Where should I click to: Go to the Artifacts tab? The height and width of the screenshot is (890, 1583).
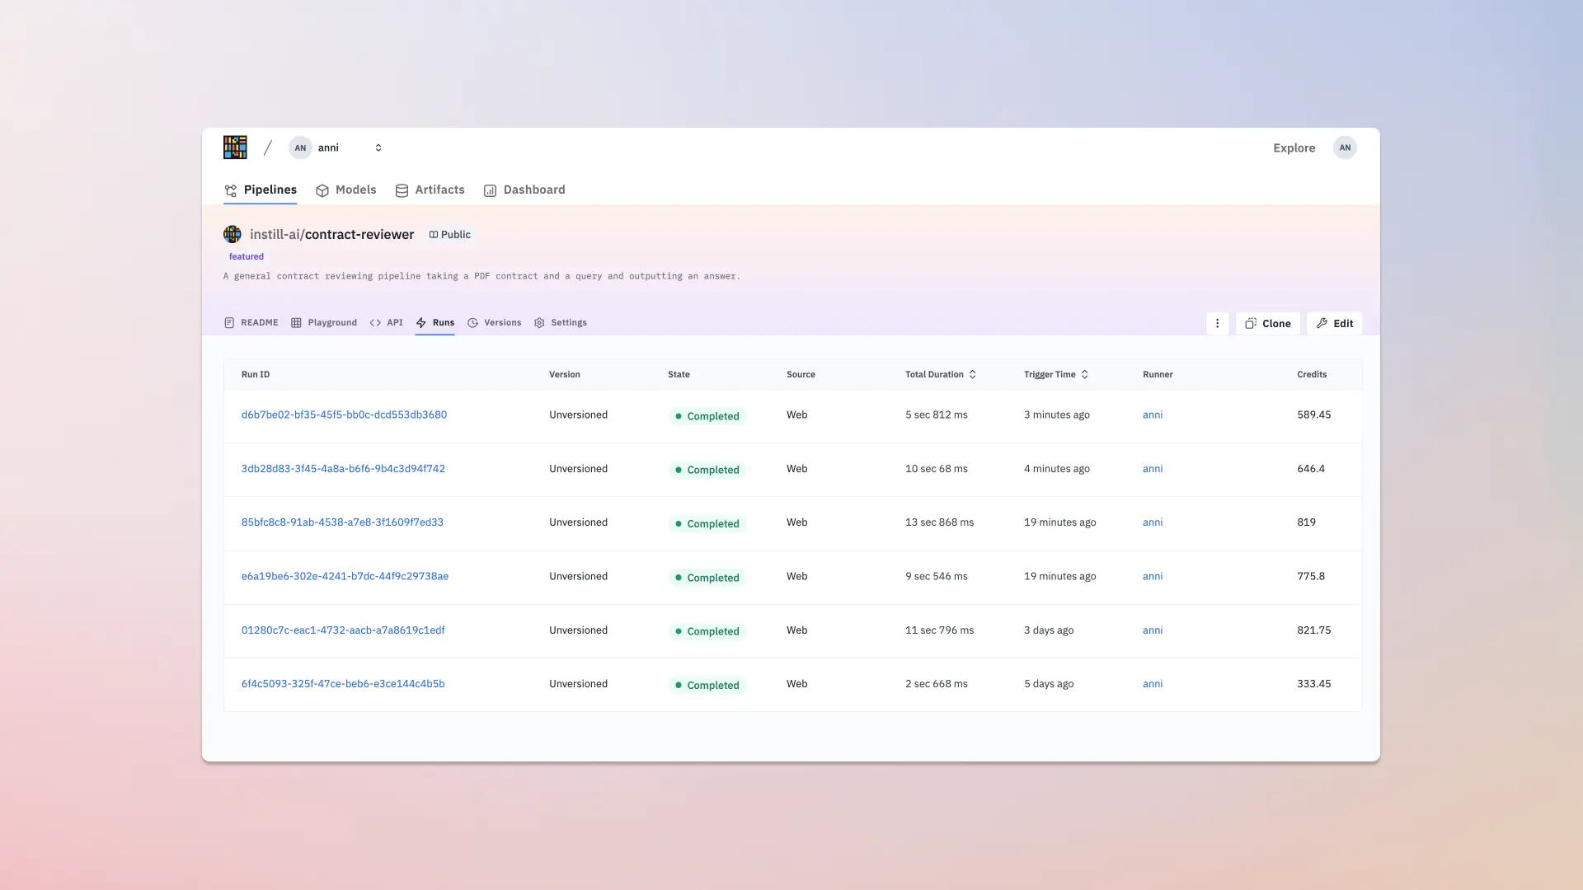[430, 190]
